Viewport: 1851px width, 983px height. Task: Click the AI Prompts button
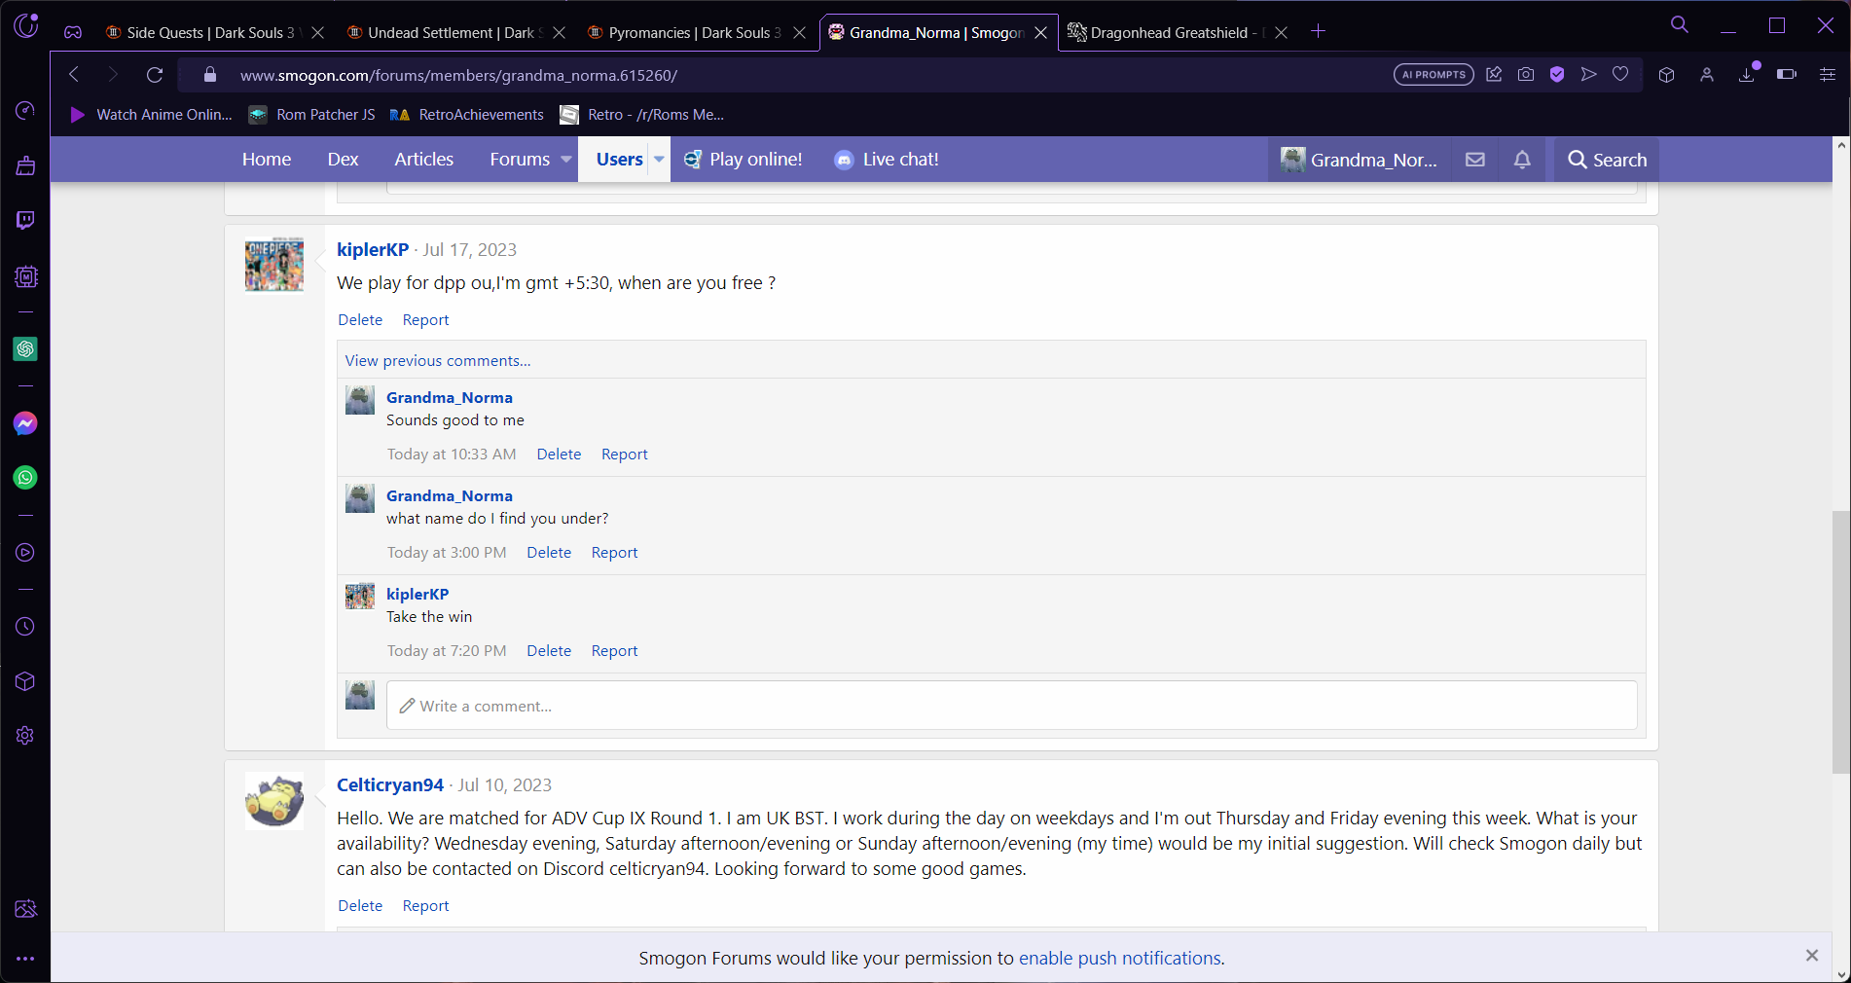[x=1434, y=75]
